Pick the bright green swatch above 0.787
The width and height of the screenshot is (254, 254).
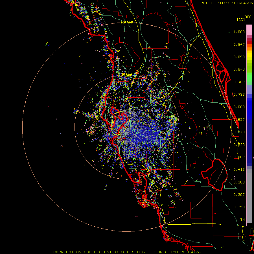coord(249,77)
